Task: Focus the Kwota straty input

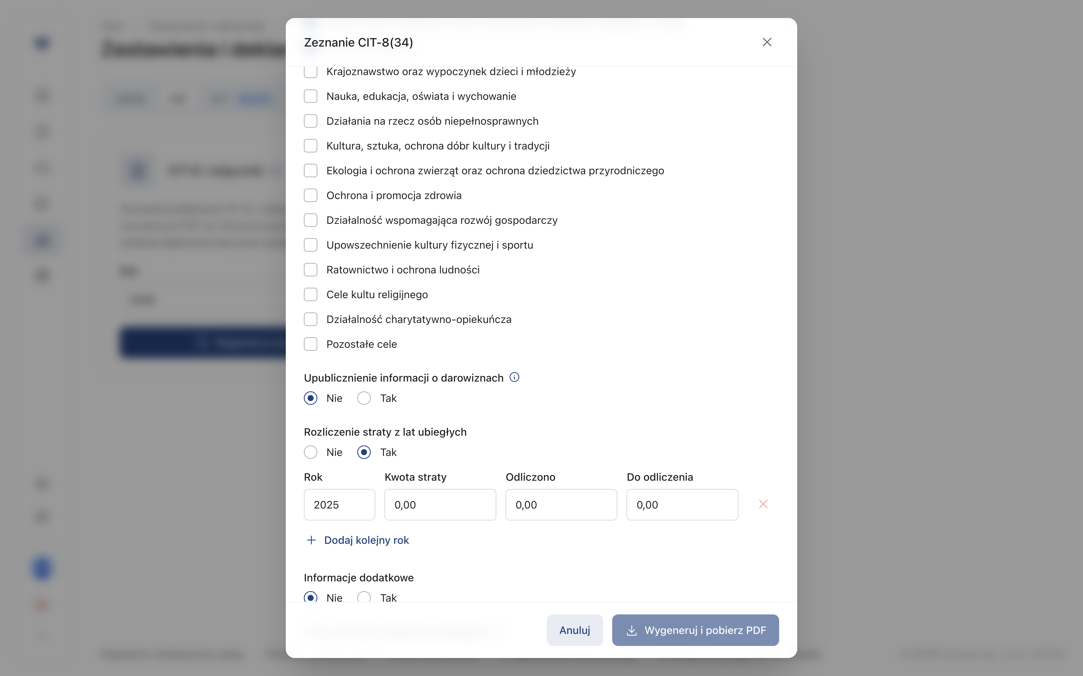Action: click(440, 505)
